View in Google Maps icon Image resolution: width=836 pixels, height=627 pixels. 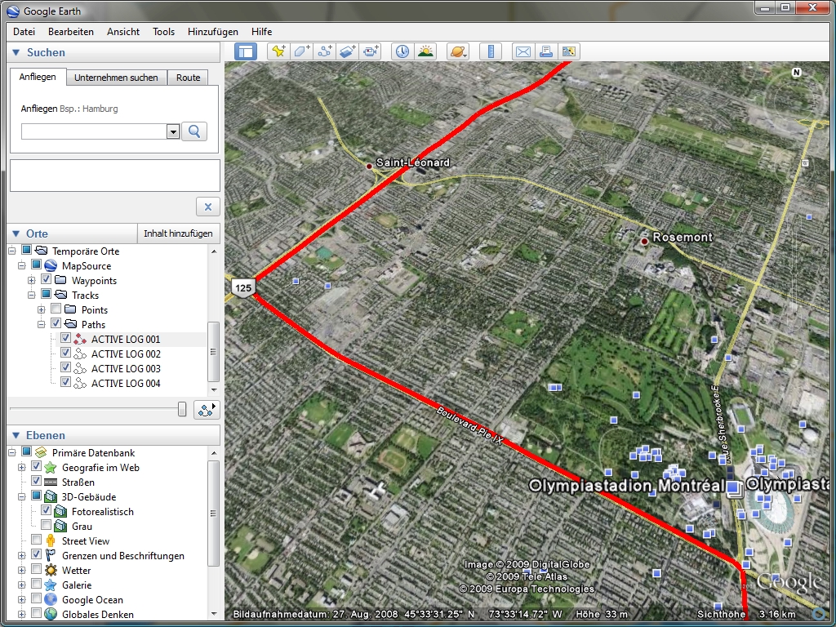pyautogui.click(x=569, y=51)
